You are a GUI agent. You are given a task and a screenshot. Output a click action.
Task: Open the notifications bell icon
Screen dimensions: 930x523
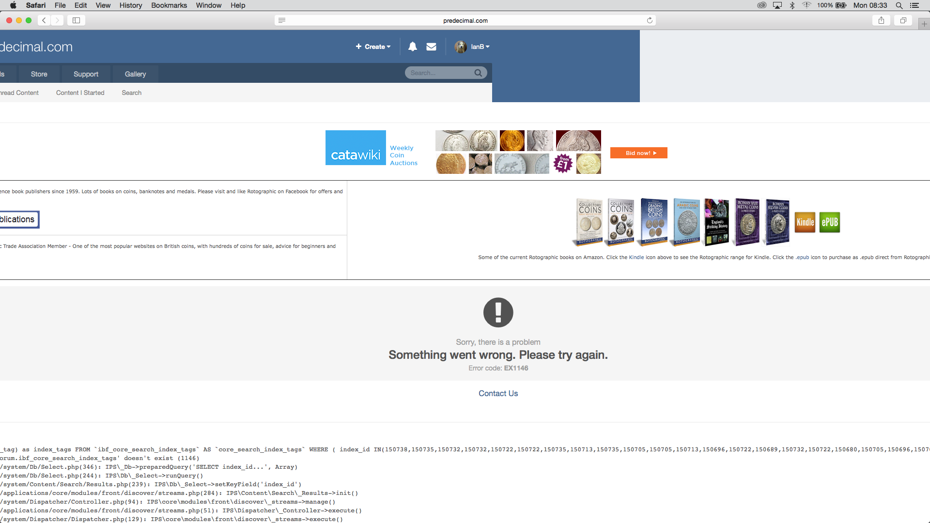412,46
